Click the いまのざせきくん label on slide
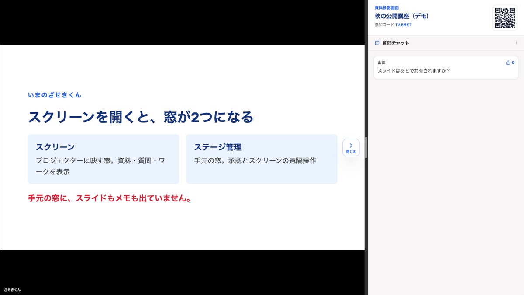The height and width of the screenshot is (295, 524). pyautogui.click(x=55, y=95)
